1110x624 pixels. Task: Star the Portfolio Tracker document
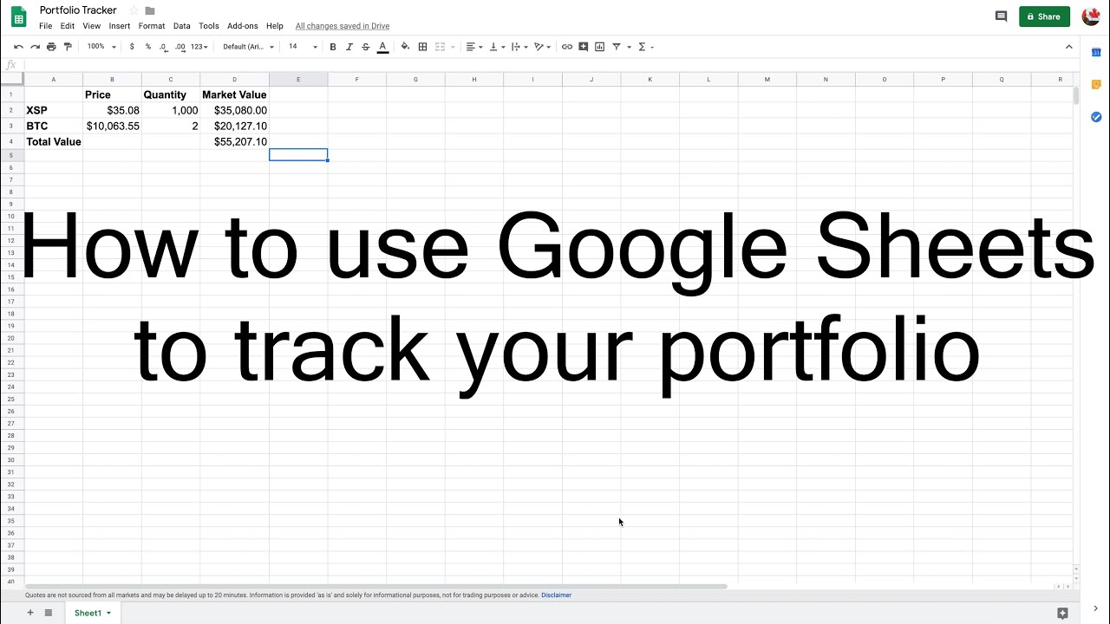(x=134, y=10)
